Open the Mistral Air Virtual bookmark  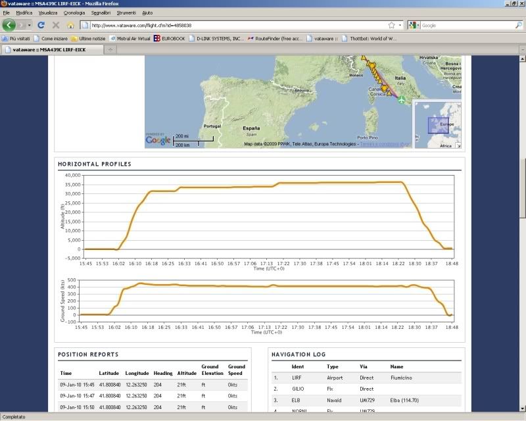pyautogui.click(x=130, y=39)
